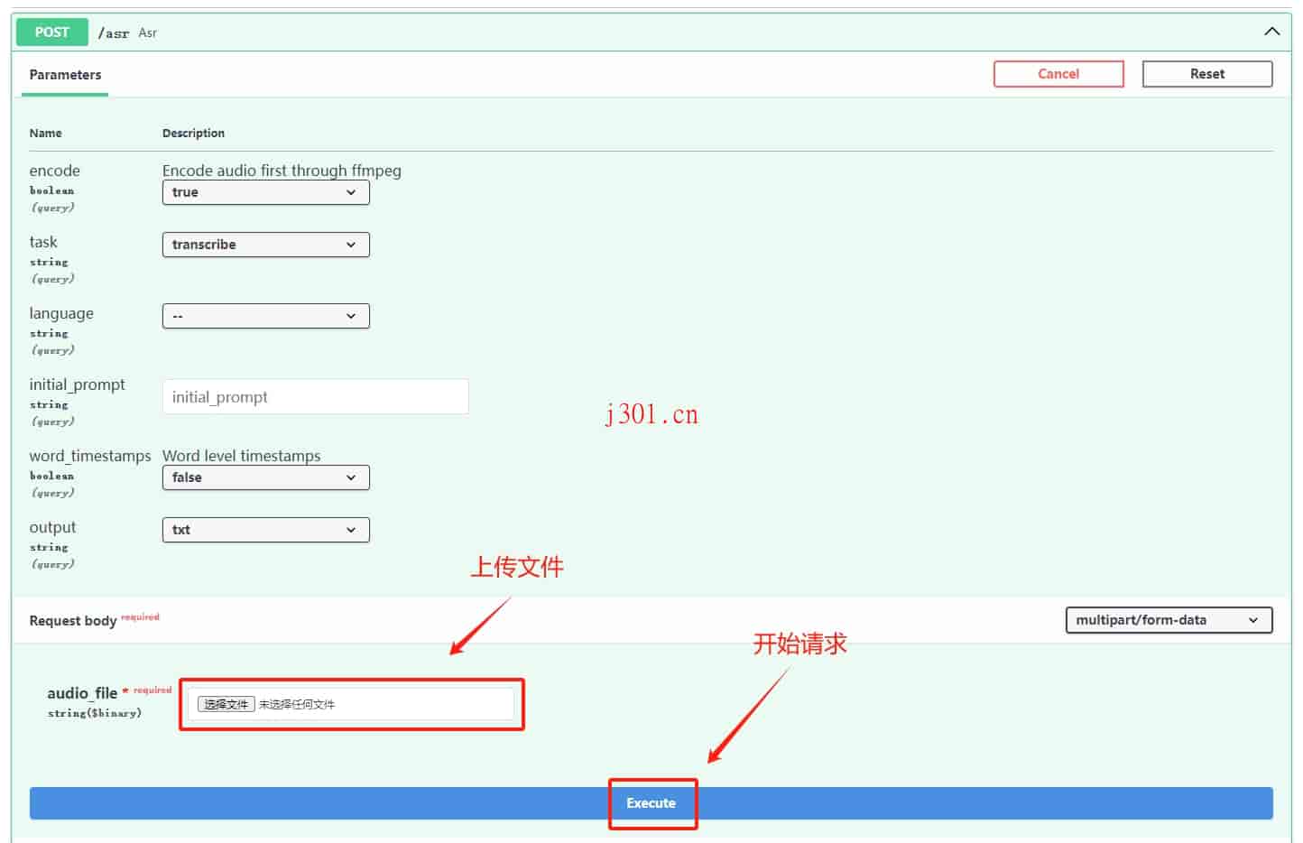The image size is (1303, 843).
Task: Open the output format dropdown showing txt
Action: (x=265, y=530)
